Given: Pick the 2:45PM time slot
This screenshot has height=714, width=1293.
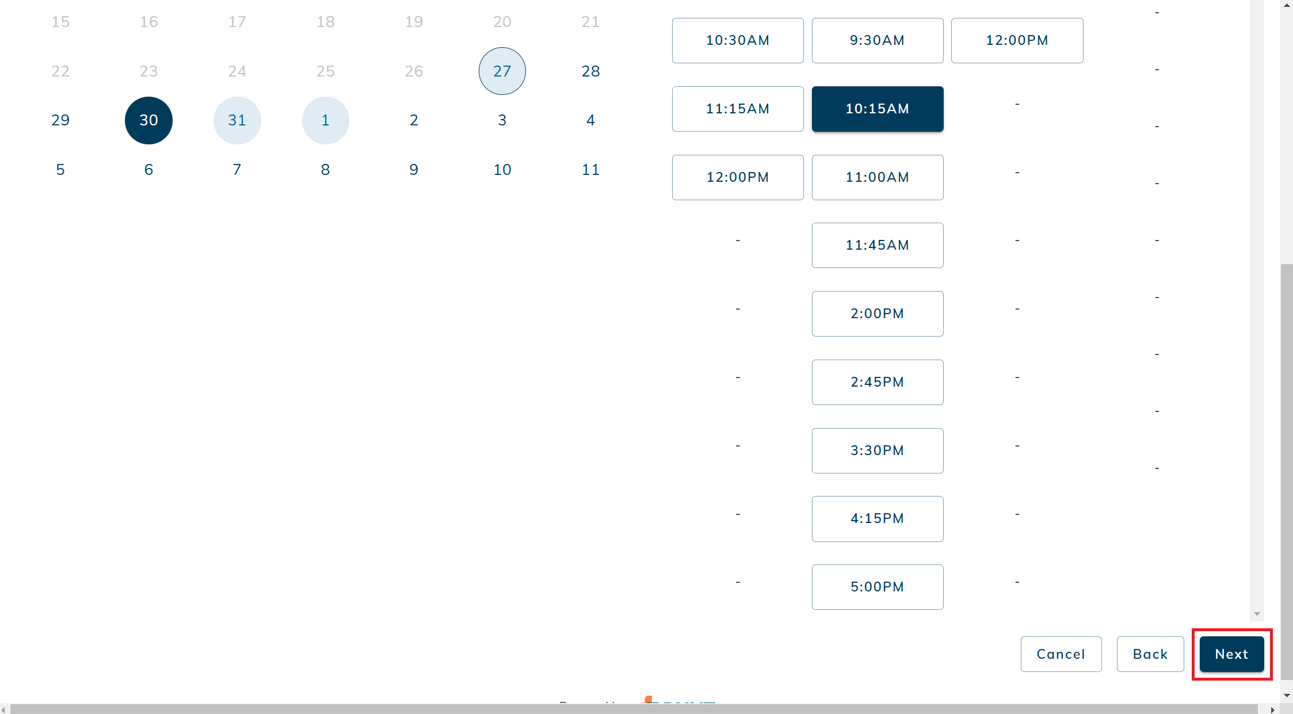Looking at the screenshot, I should [878, 382].
